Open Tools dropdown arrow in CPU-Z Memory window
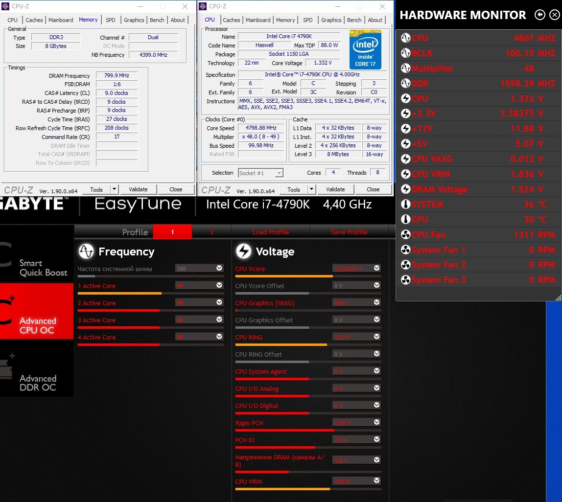 tap(115, 189)
